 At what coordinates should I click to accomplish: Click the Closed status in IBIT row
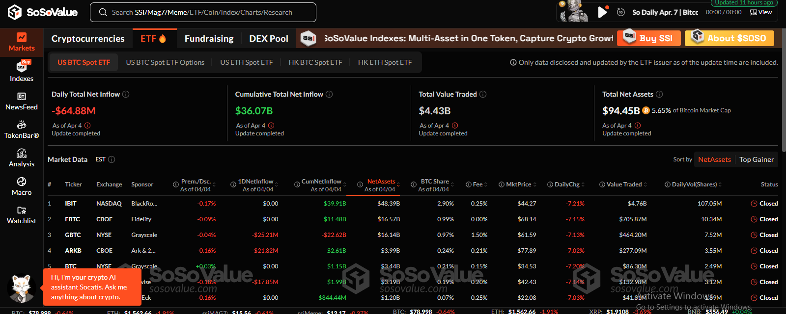(x=764, y=203)
